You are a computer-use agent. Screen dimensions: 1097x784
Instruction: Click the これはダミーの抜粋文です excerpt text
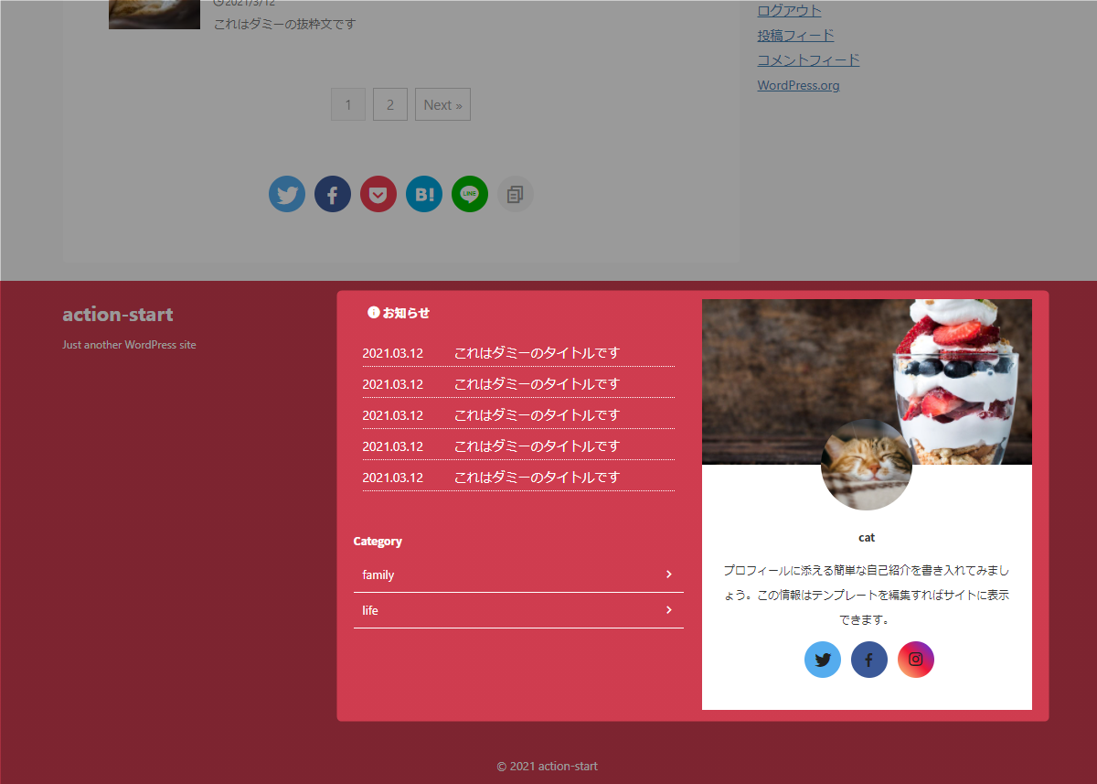(x=284, y=25)
